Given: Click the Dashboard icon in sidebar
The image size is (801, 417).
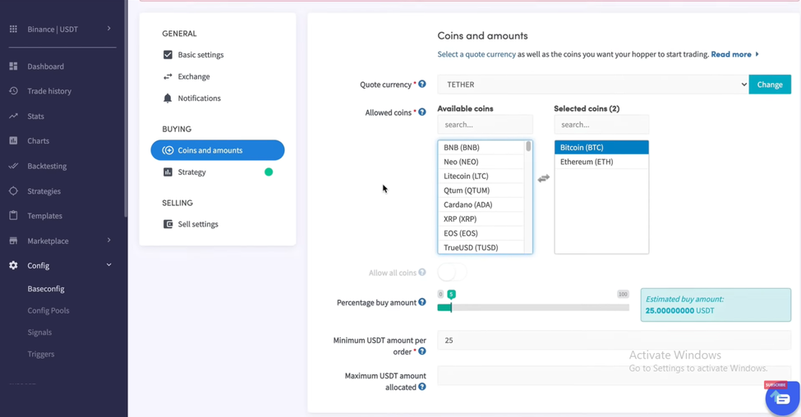Looking at the screenshot, I should click(x=13, y=66).
